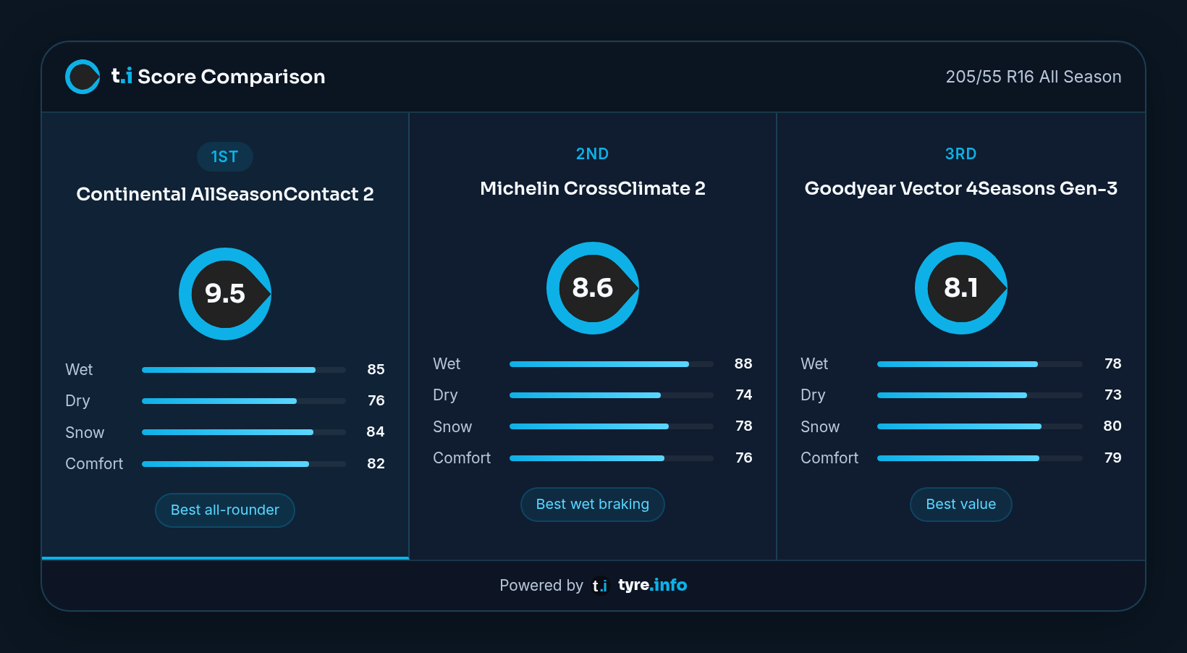
Task: Click the Best all-rounder badge
Action: (225, 510)
